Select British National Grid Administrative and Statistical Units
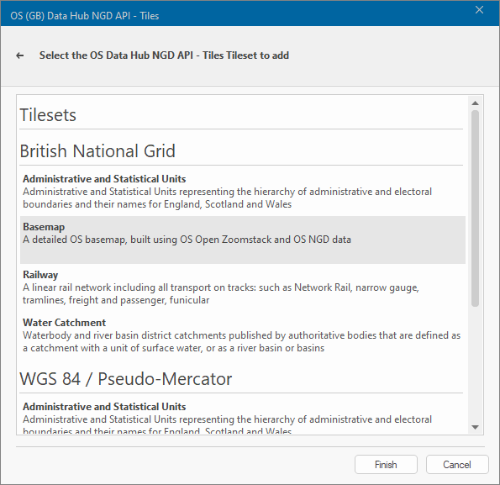The height and width of the screenshot is (485, 500). (243, 192)
